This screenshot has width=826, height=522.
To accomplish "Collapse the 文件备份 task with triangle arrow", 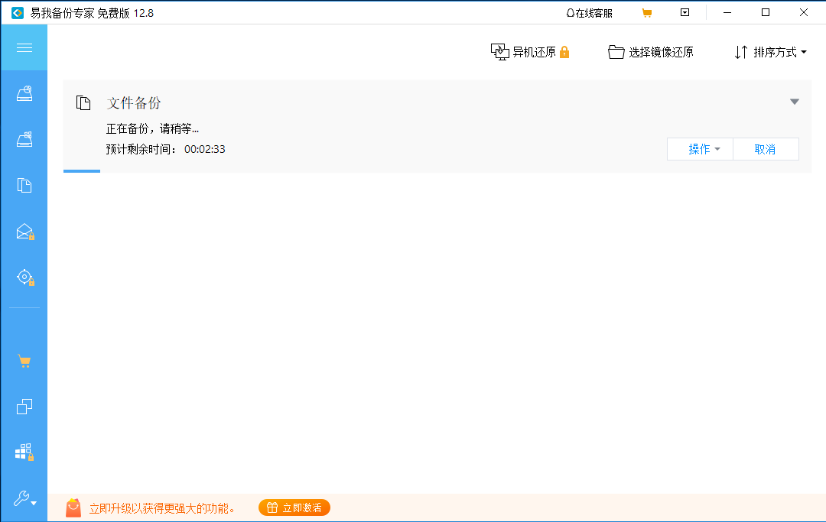I will click(x=795, y=102).
